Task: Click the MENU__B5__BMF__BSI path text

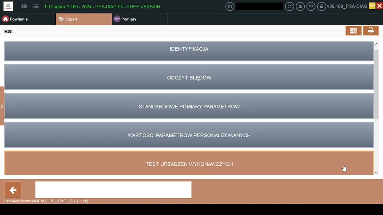Action: point(46,201)
